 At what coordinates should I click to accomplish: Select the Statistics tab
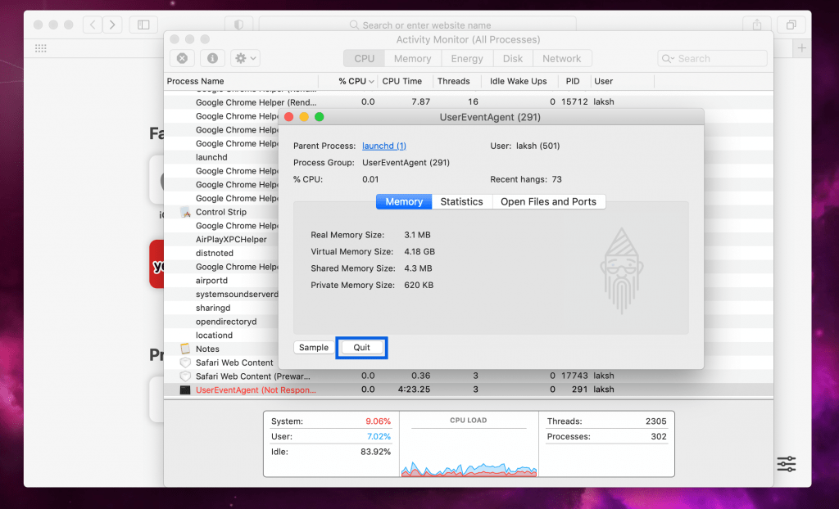tap(462, 201)
